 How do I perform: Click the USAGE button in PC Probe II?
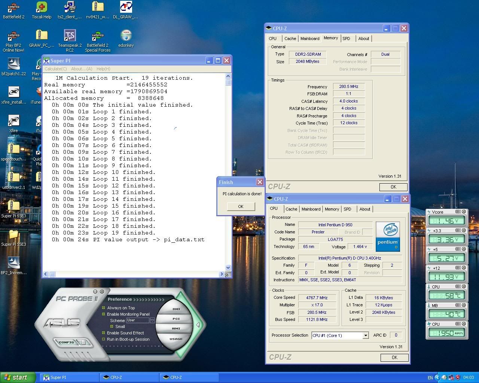pyautogui.click(x=176, y=339)
